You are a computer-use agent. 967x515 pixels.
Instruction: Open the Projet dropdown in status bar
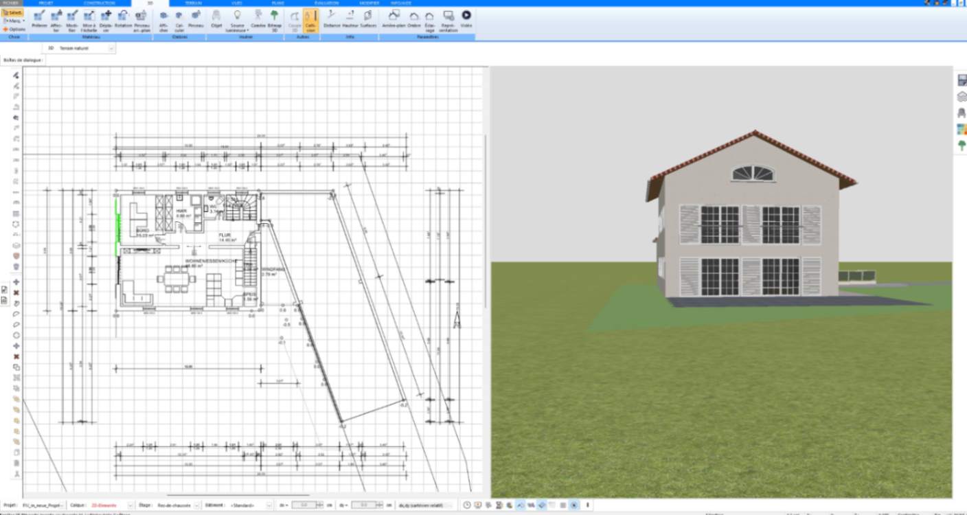(x=43, y=505)
